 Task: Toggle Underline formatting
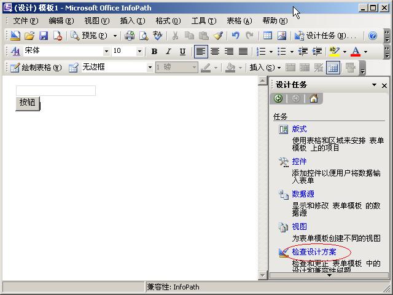click(183, 52)
